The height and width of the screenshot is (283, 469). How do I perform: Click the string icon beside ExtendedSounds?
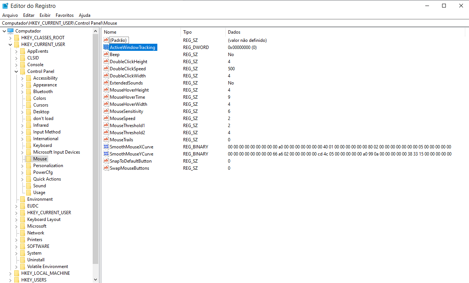(x=106, y=83)
